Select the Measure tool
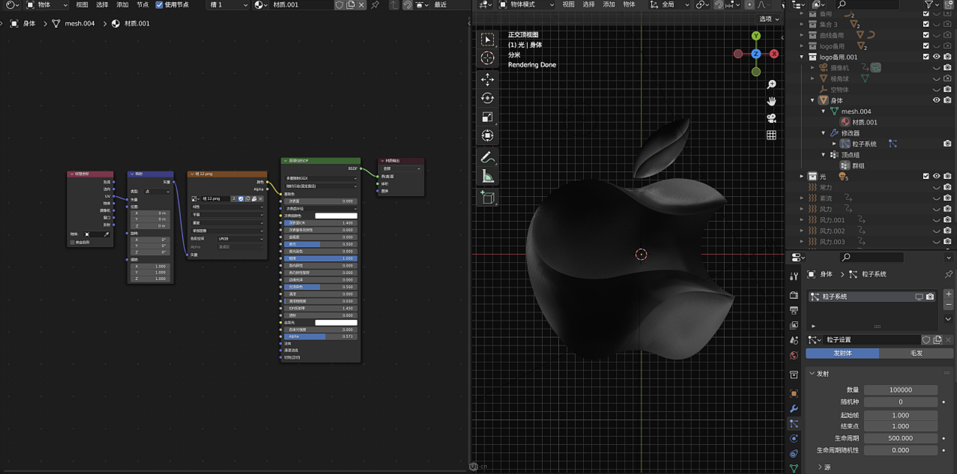 [x=487, y=176]
